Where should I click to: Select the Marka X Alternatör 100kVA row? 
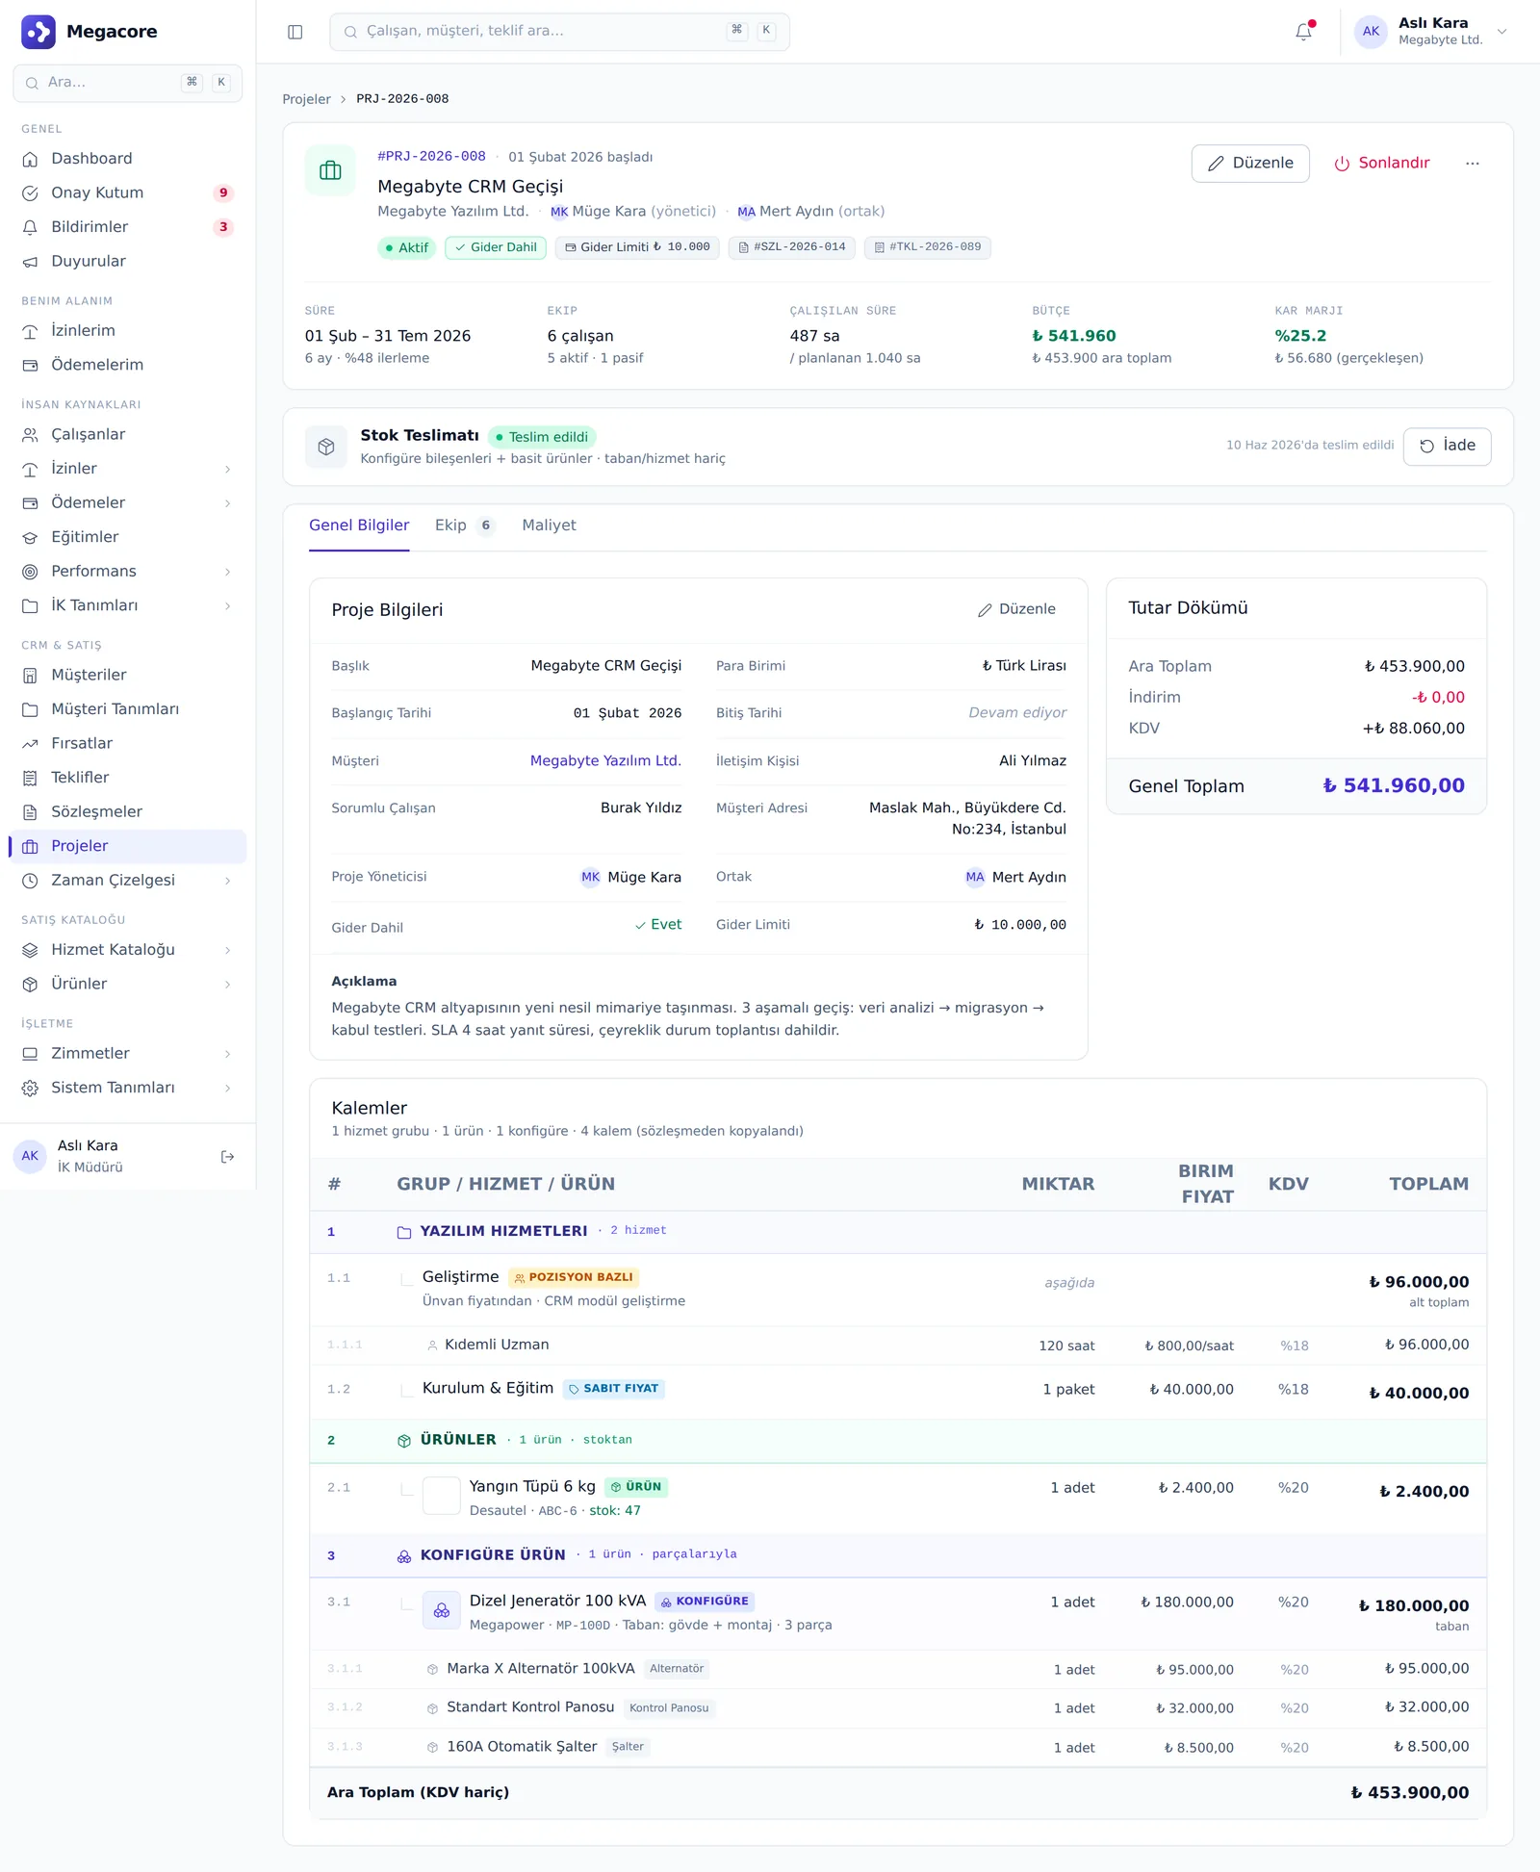pyautogui.click(x=898, y=1671)
